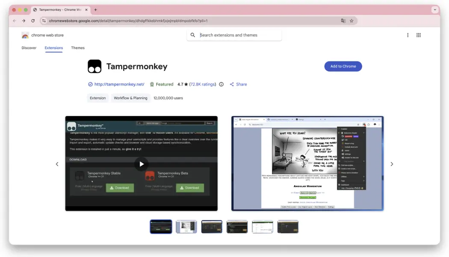Open the Themes tab
Viewport: 449px width, 257px height.
click(x=77, y=48)
